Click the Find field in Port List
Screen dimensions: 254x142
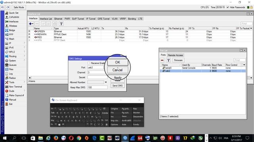coord(239,60)
